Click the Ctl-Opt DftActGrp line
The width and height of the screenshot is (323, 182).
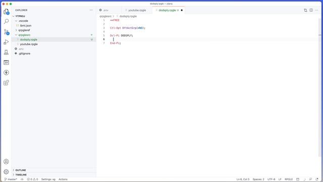point(128,28)
